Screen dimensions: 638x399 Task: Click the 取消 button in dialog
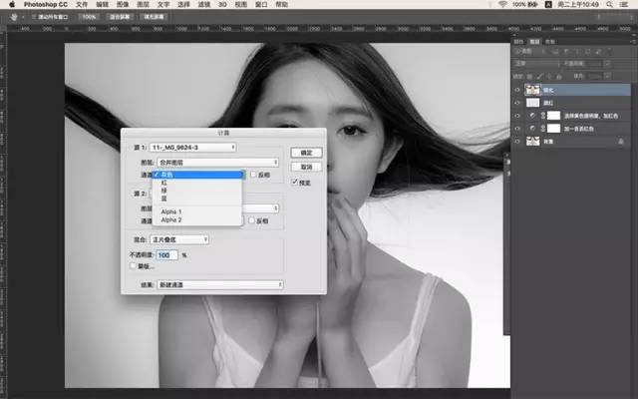pos(304,166)
